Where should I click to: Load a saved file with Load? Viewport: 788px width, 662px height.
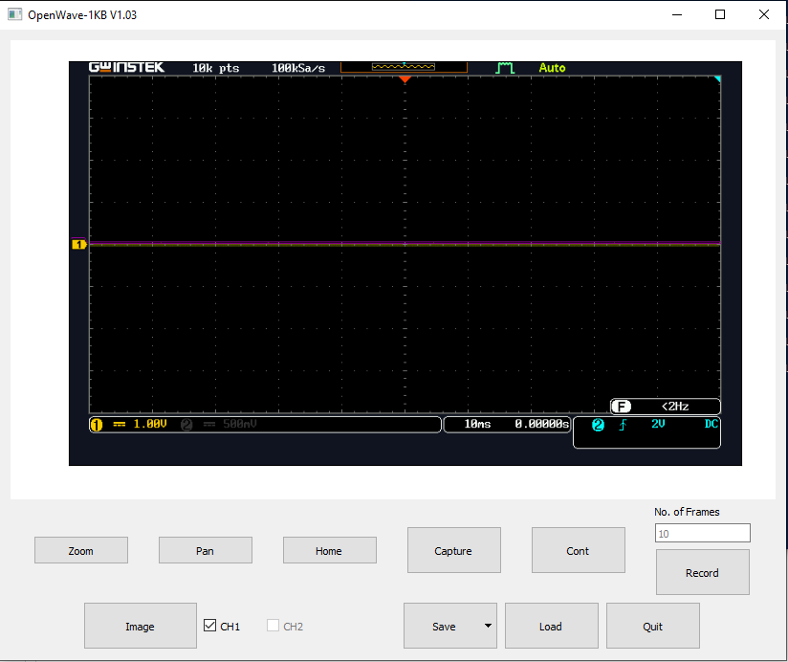pos(551,627)
